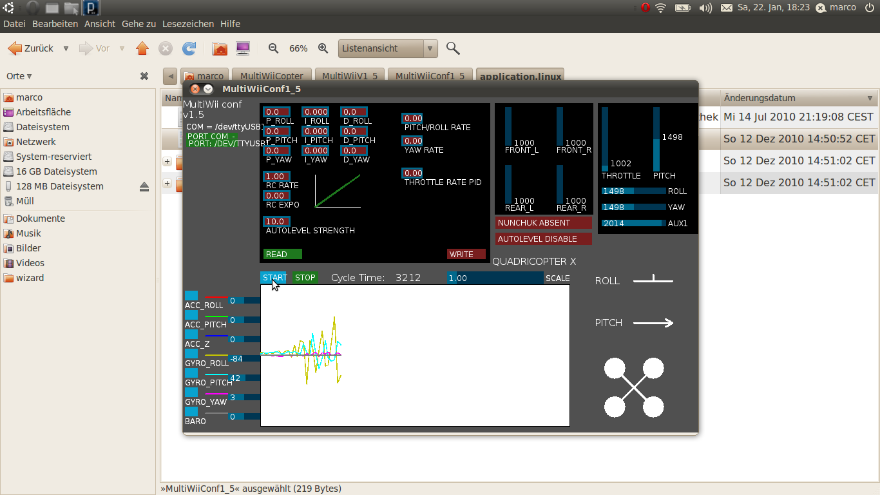Screen dimensions: 880x495
Task: Open the network wifi indicator
Action: tap(661, 8)
